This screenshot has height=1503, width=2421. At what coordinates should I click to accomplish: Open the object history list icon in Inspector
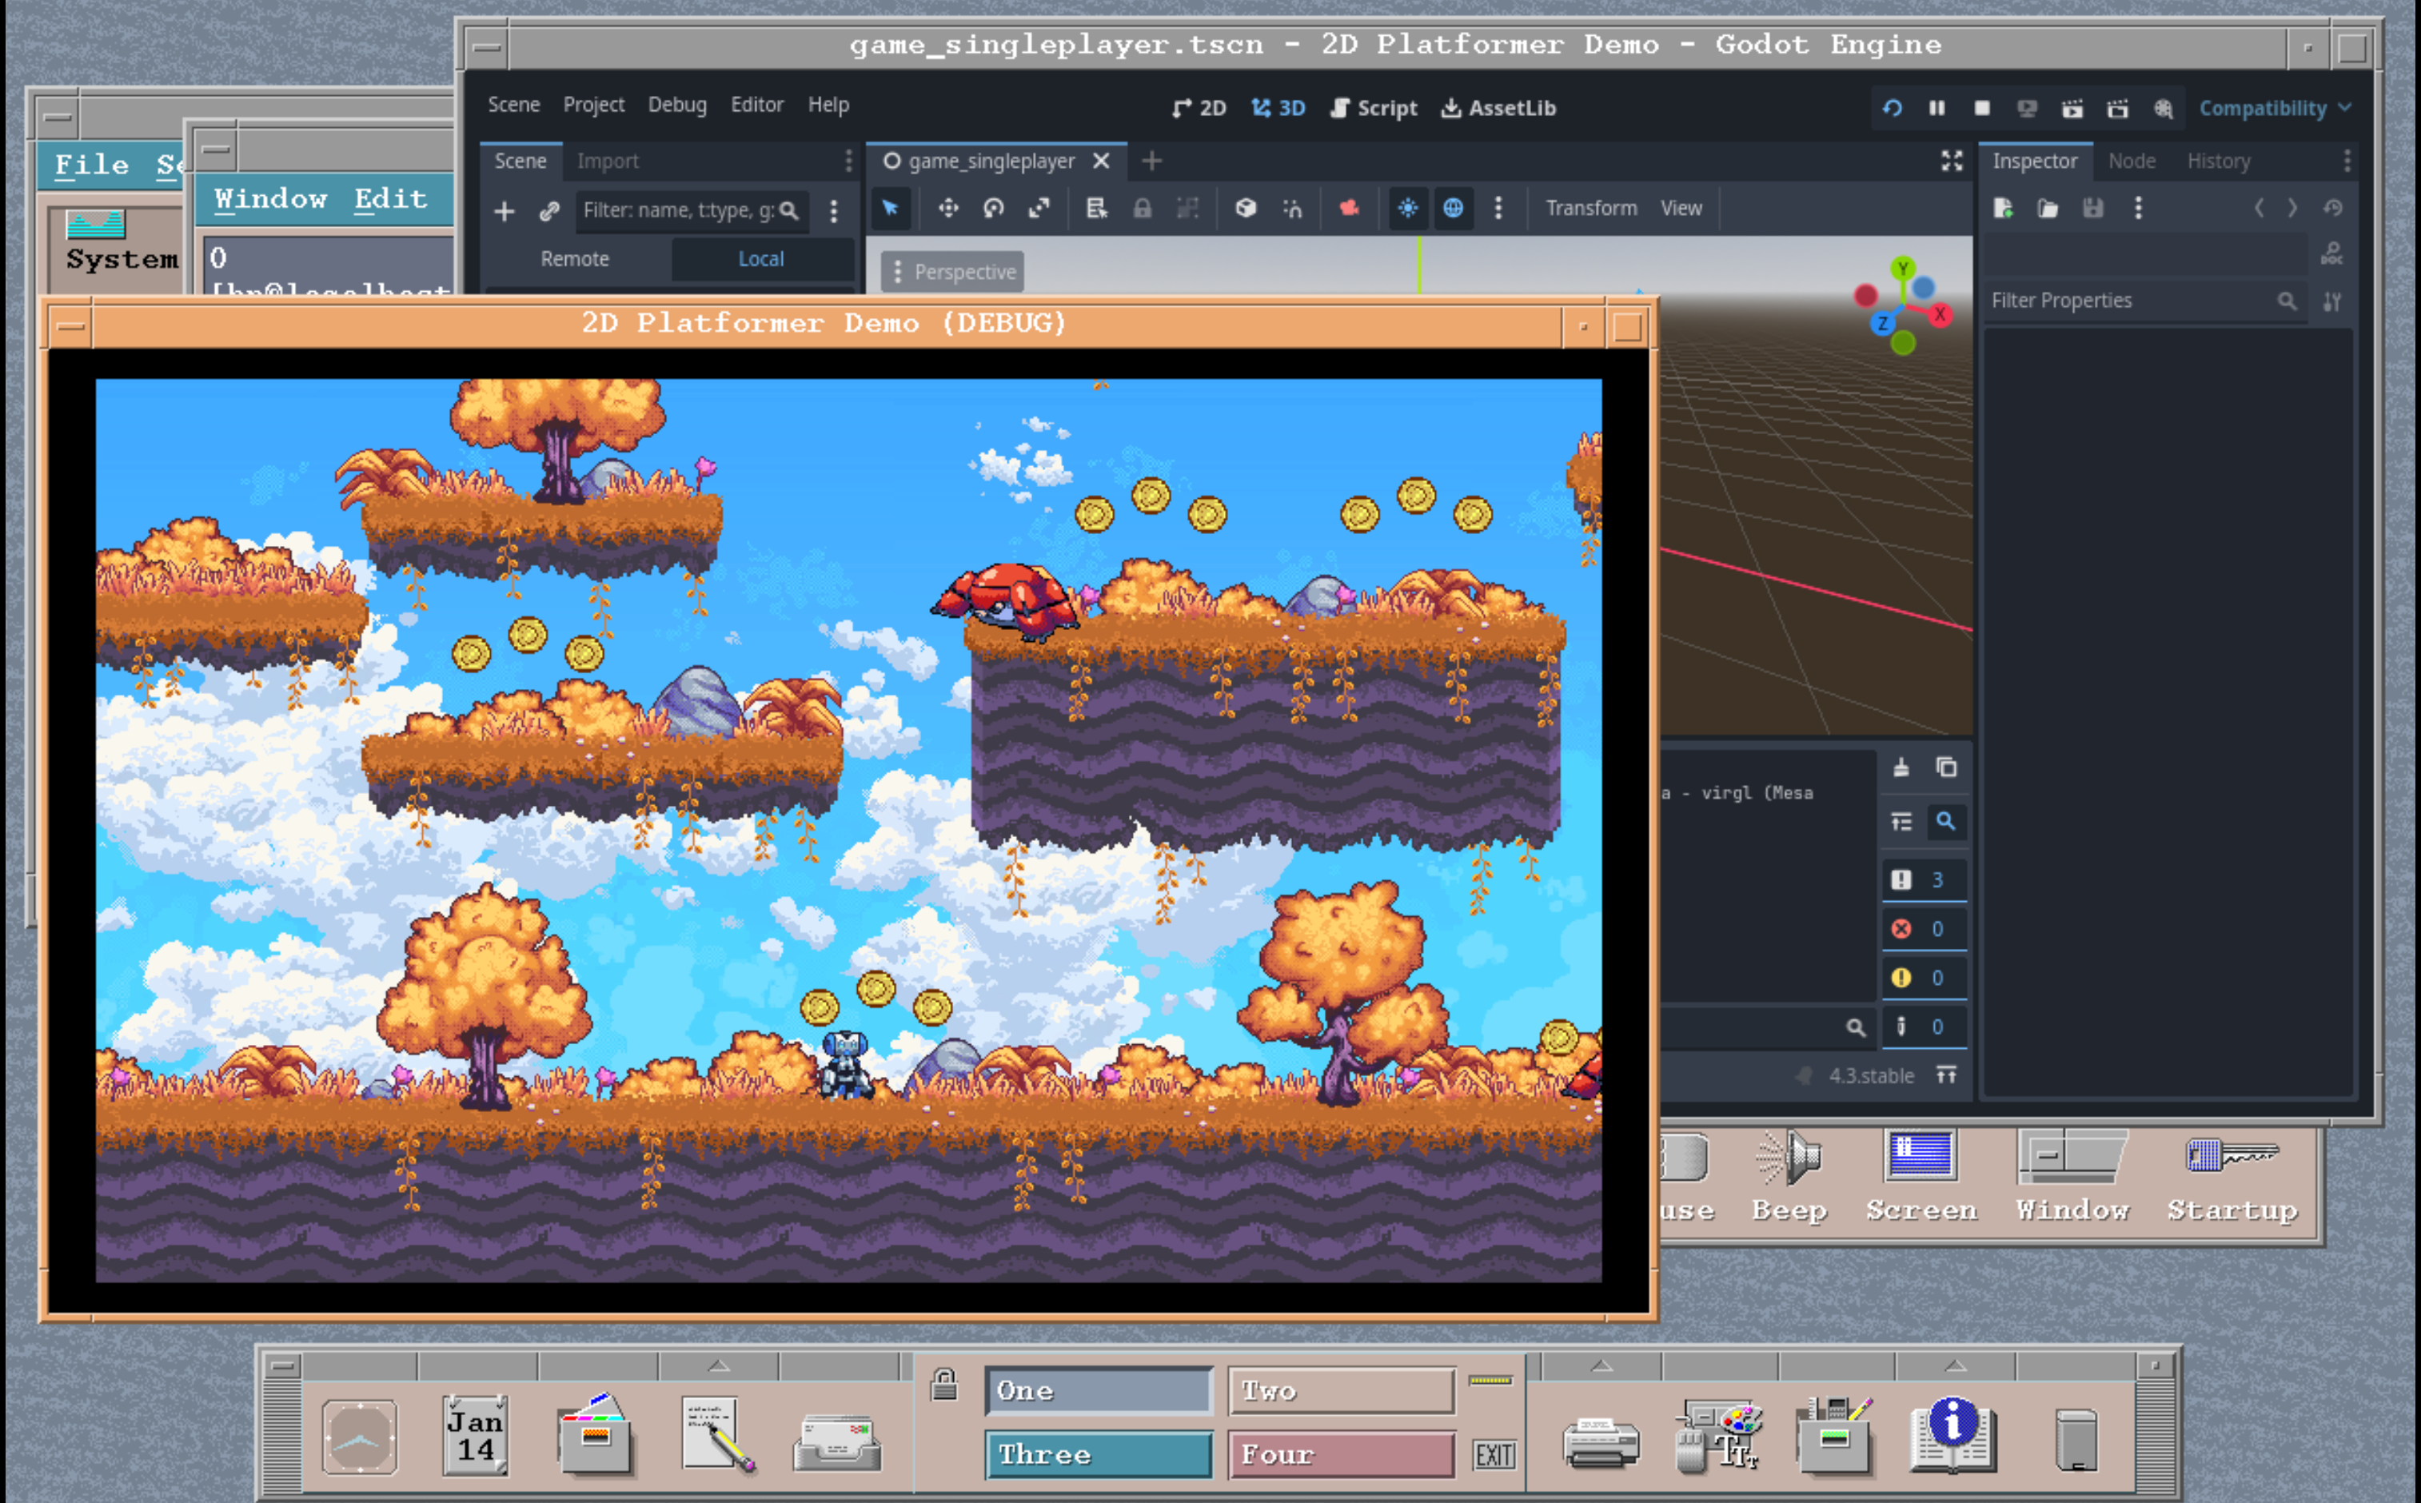(2332, 208)
